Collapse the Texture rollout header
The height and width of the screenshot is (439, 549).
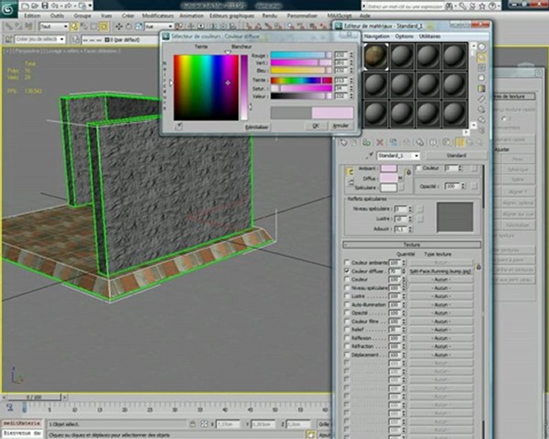pyautogui.click(x=412, y=244)
